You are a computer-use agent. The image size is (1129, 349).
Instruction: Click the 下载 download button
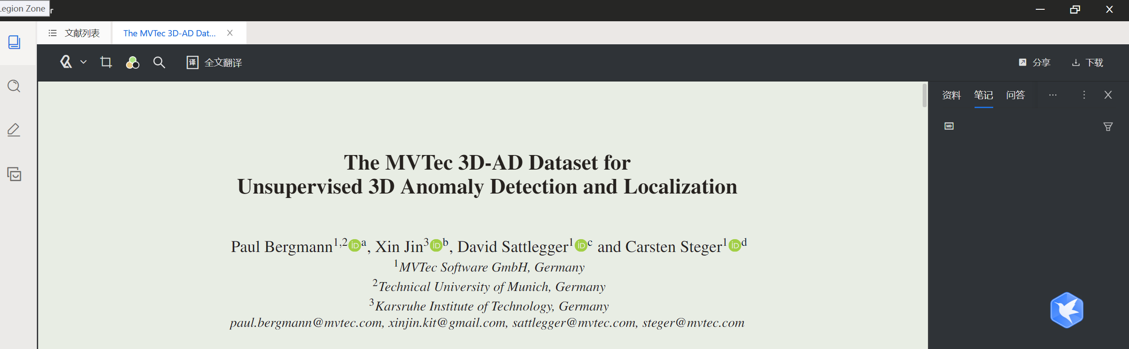tap(1087, 62)
